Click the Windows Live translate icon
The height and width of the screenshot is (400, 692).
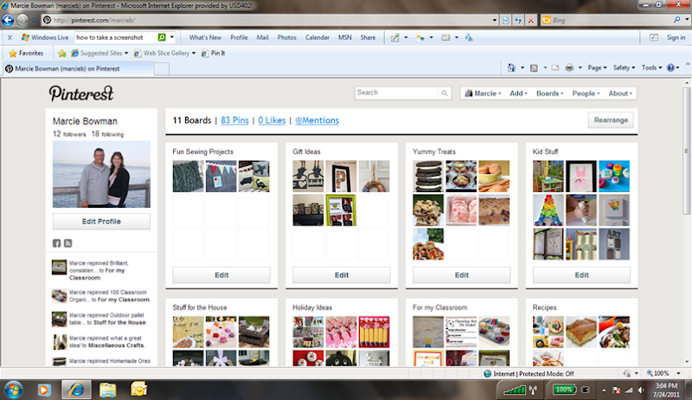[468, 37]
